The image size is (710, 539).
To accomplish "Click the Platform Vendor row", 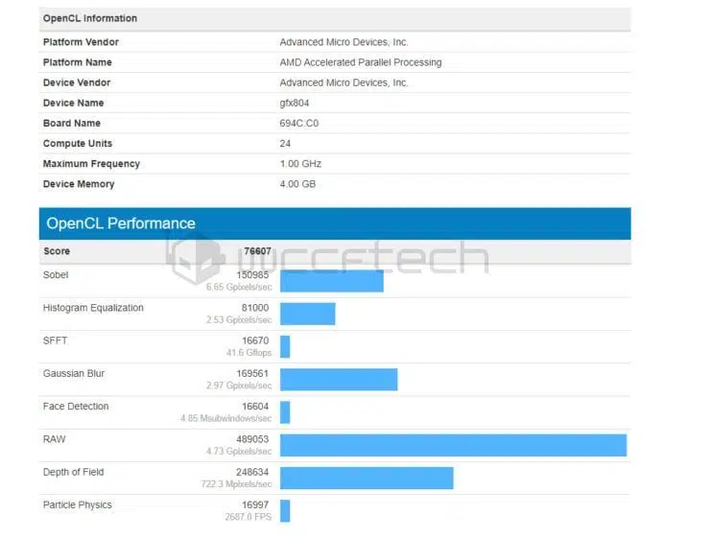I will coord(335,42).
